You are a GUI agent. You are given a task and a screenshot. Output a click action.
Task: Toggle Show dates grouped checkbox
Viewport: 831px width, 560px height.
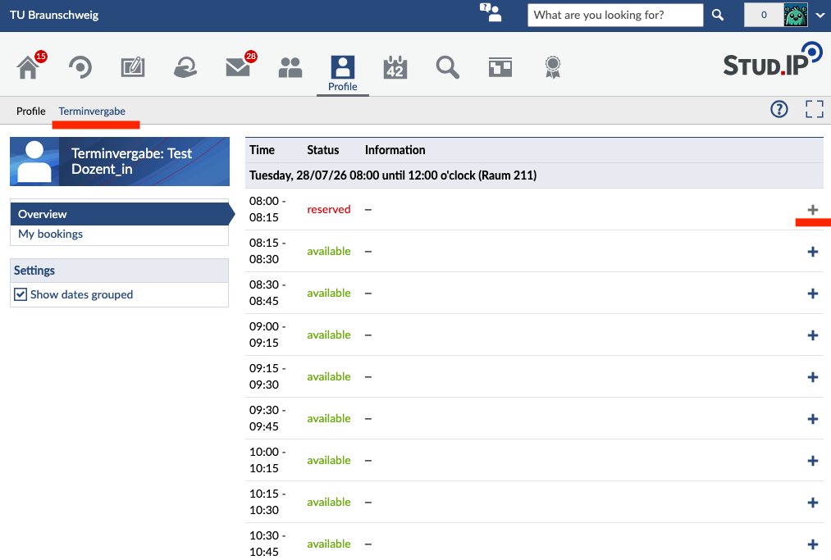click(x=21, y=294)
